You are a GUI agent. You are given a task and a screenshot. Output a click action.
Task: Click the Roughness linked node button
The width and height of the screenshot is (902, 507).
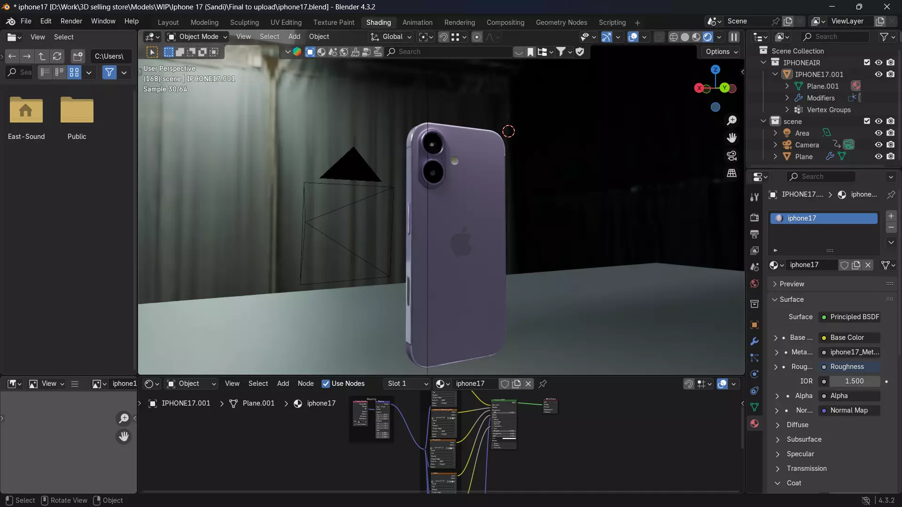tap(849, 367)
